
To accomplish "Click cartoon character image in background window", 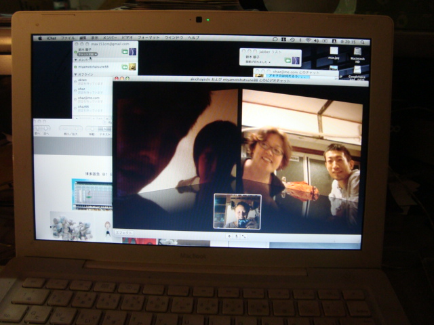I will pyautogui.click(x=107, y=228).
